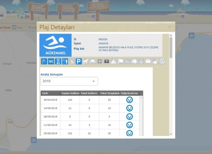Open the 2019 year dropdown
This screenshot has width=212, height=154.
69,81
